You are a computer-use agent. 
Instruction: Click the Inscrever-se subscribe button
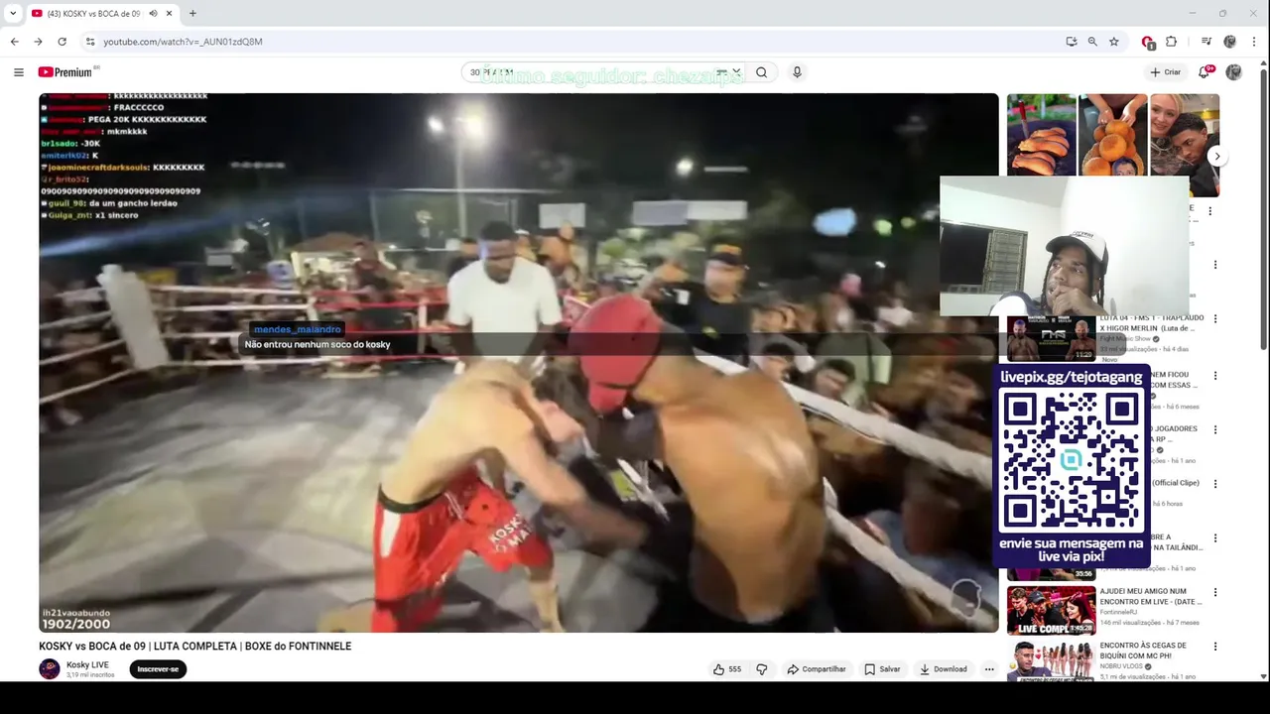(x=158, y=669)
